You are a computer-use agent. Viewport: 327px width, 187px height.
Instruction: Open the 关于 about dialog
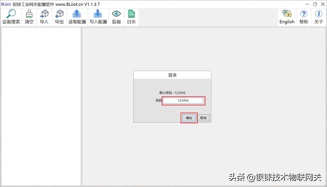[x=318, y=17]
